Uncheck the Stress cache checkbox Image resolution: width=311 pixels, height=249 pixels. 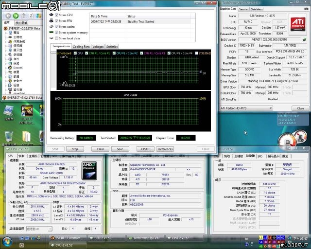(56, 27)
